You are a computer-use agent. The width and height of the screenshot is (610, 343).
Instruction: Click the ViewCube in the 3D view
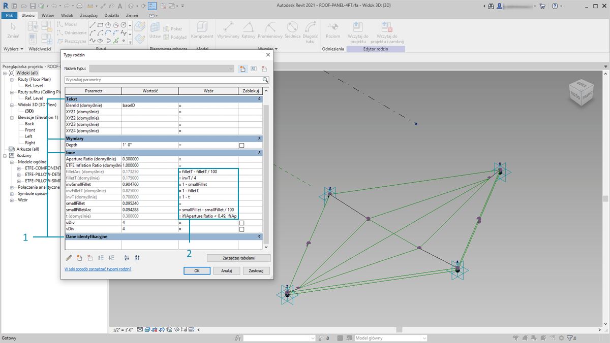(x=582, y=93)
